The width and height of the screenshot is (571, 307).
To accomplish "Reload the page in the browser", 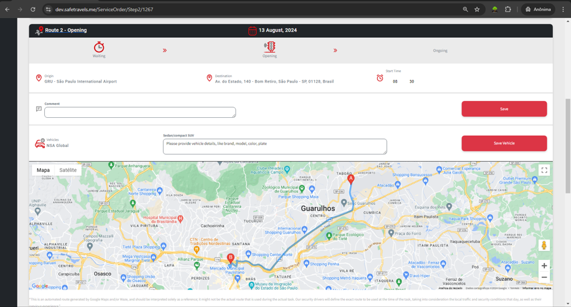I will click(x=33, y=9).
